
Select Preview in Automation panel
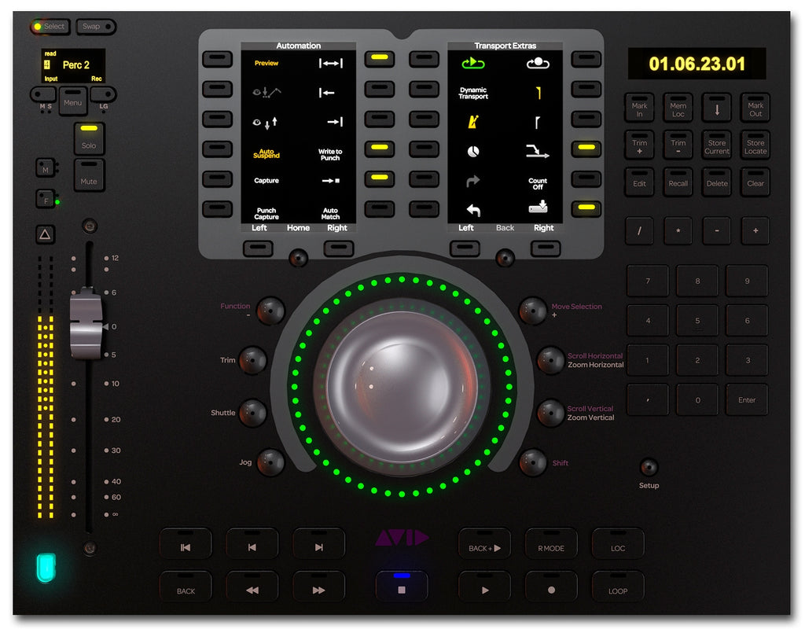(266, 63)
